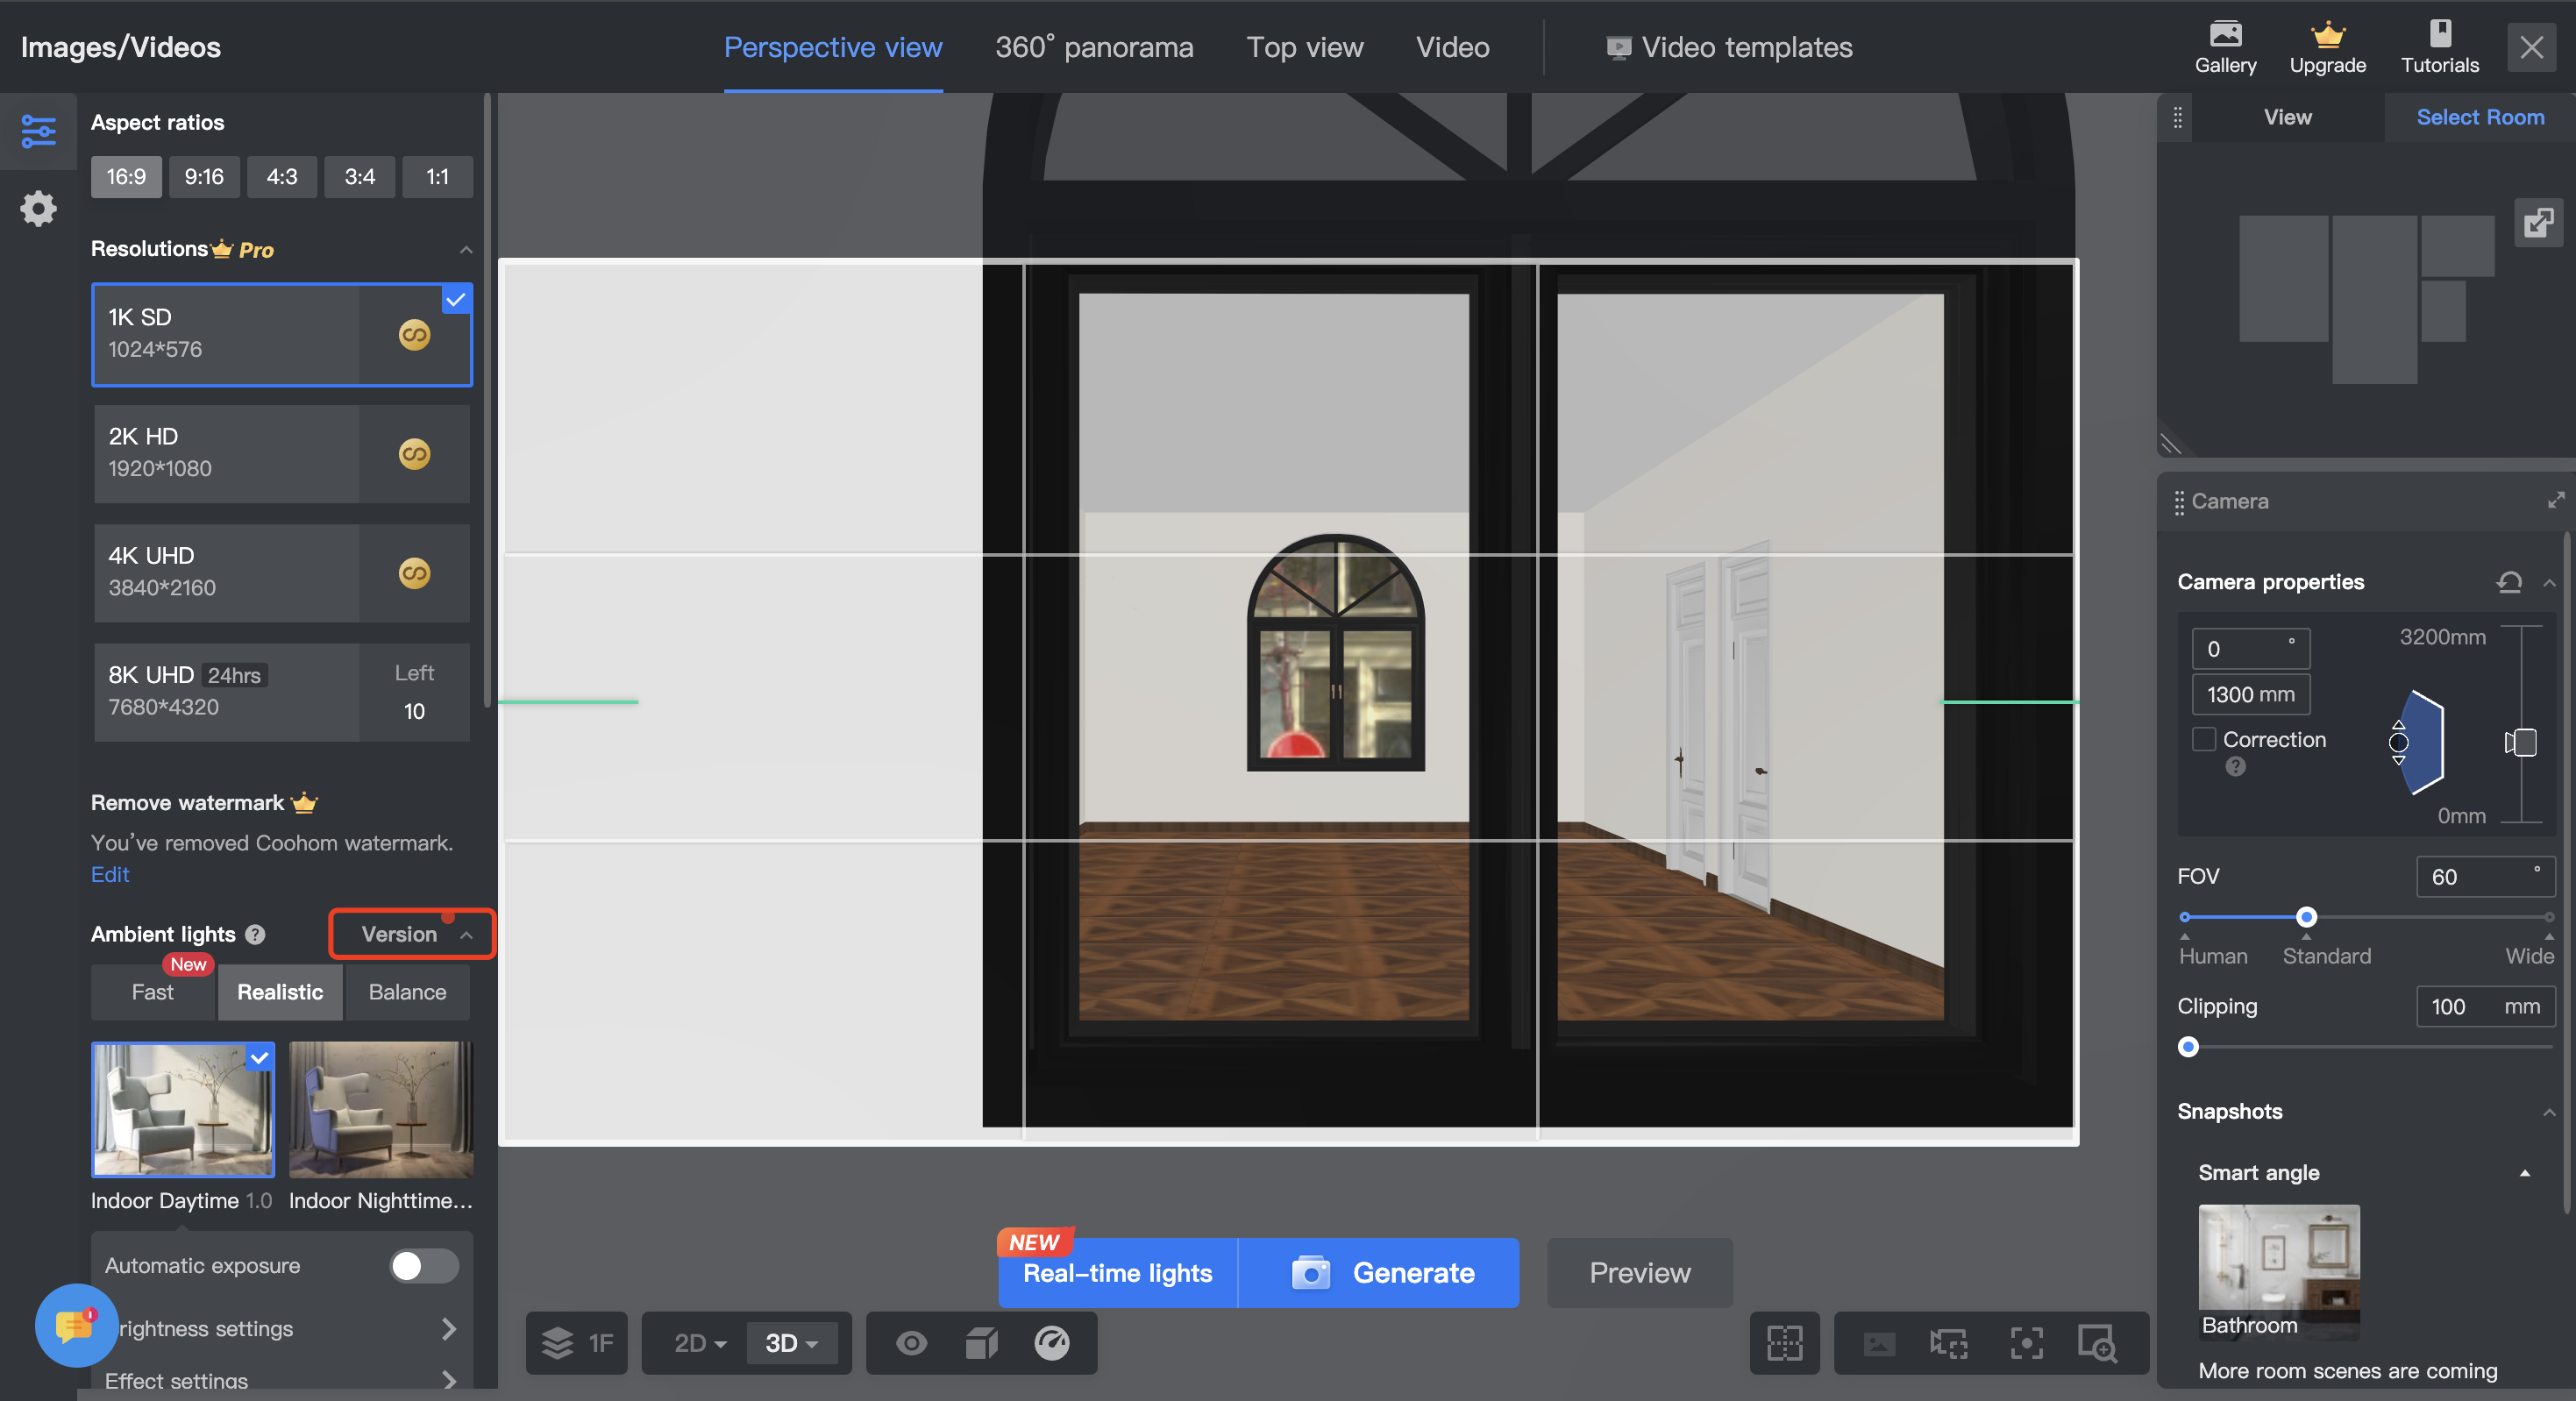Image resolution: width=2576 pixels, height=1401 pixels.
Task: Switch to the Top view tab
Action: coord(1304,47)
